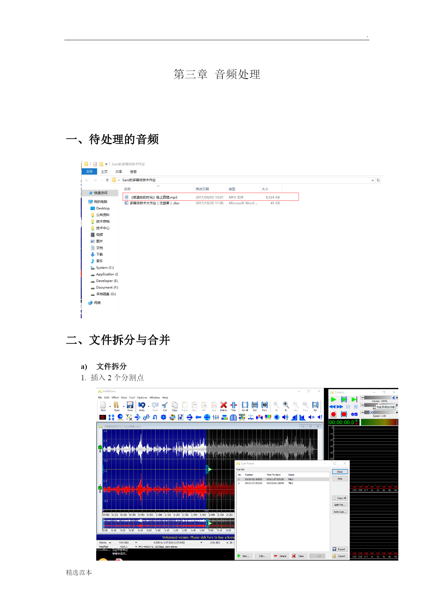Click the Volume plus button in Control
The width and height of the screenshot is (434, 613).
pos(397,398)
